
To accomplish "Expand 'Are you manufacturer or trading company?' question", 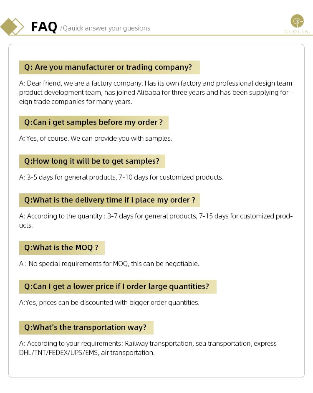I will coord(109,67).
